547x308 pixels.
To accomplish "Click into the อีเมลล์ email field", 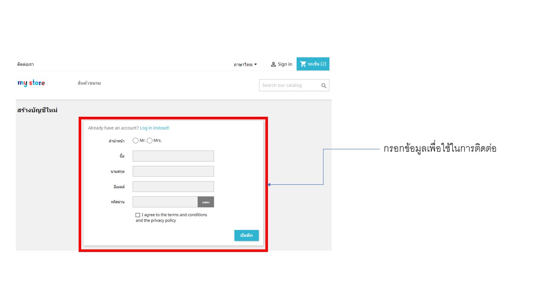I will click(173, 187).
